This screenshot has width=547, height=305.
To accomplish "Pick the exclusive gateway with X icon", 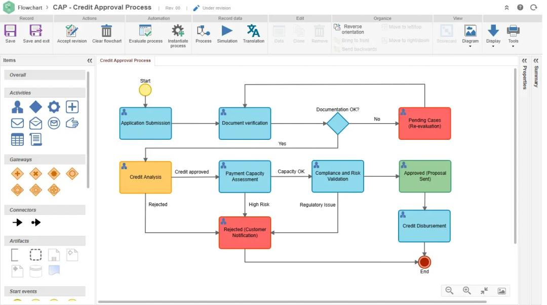I will (35, 174).
